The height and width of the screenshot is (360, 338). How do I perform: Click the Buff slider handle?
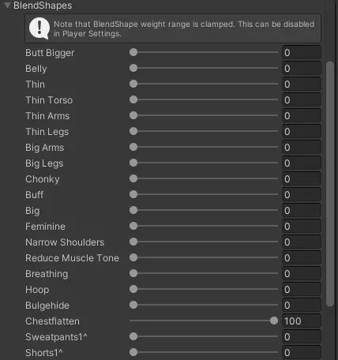133,194
